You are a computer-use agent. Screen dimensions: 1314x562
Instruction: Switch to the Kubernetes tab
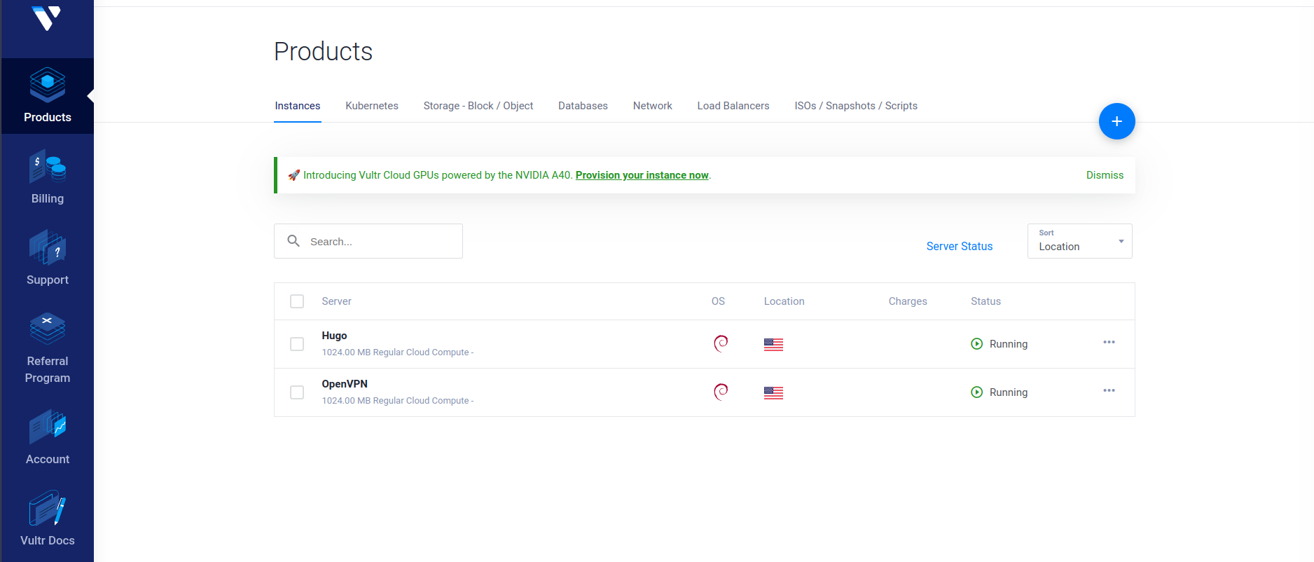pyautogui.click(x=371, y=106)
